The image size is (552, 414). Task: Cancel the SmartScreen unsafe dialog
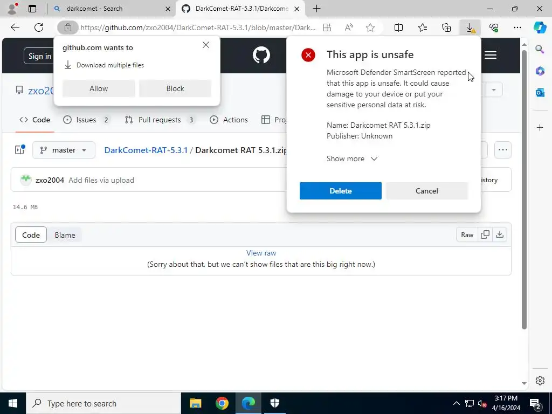click(427, 191)
